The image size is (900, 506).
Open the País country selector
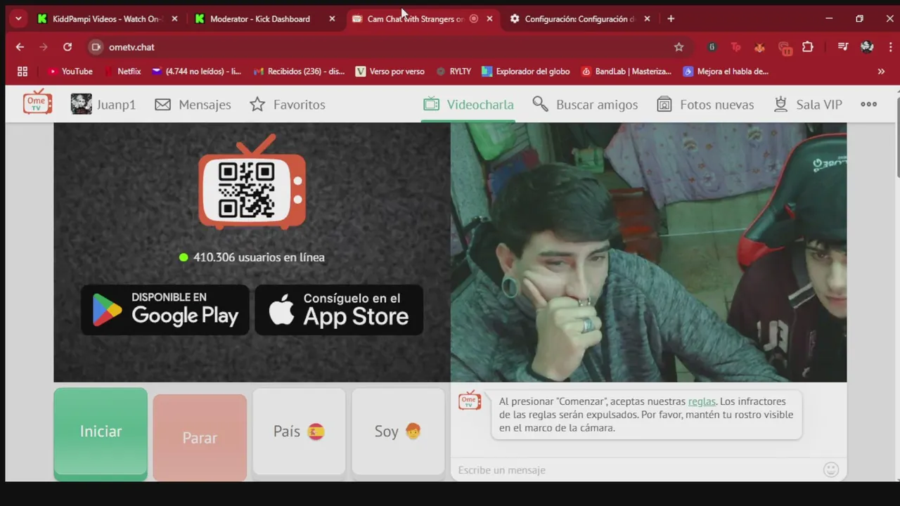[x=299, y=432]
